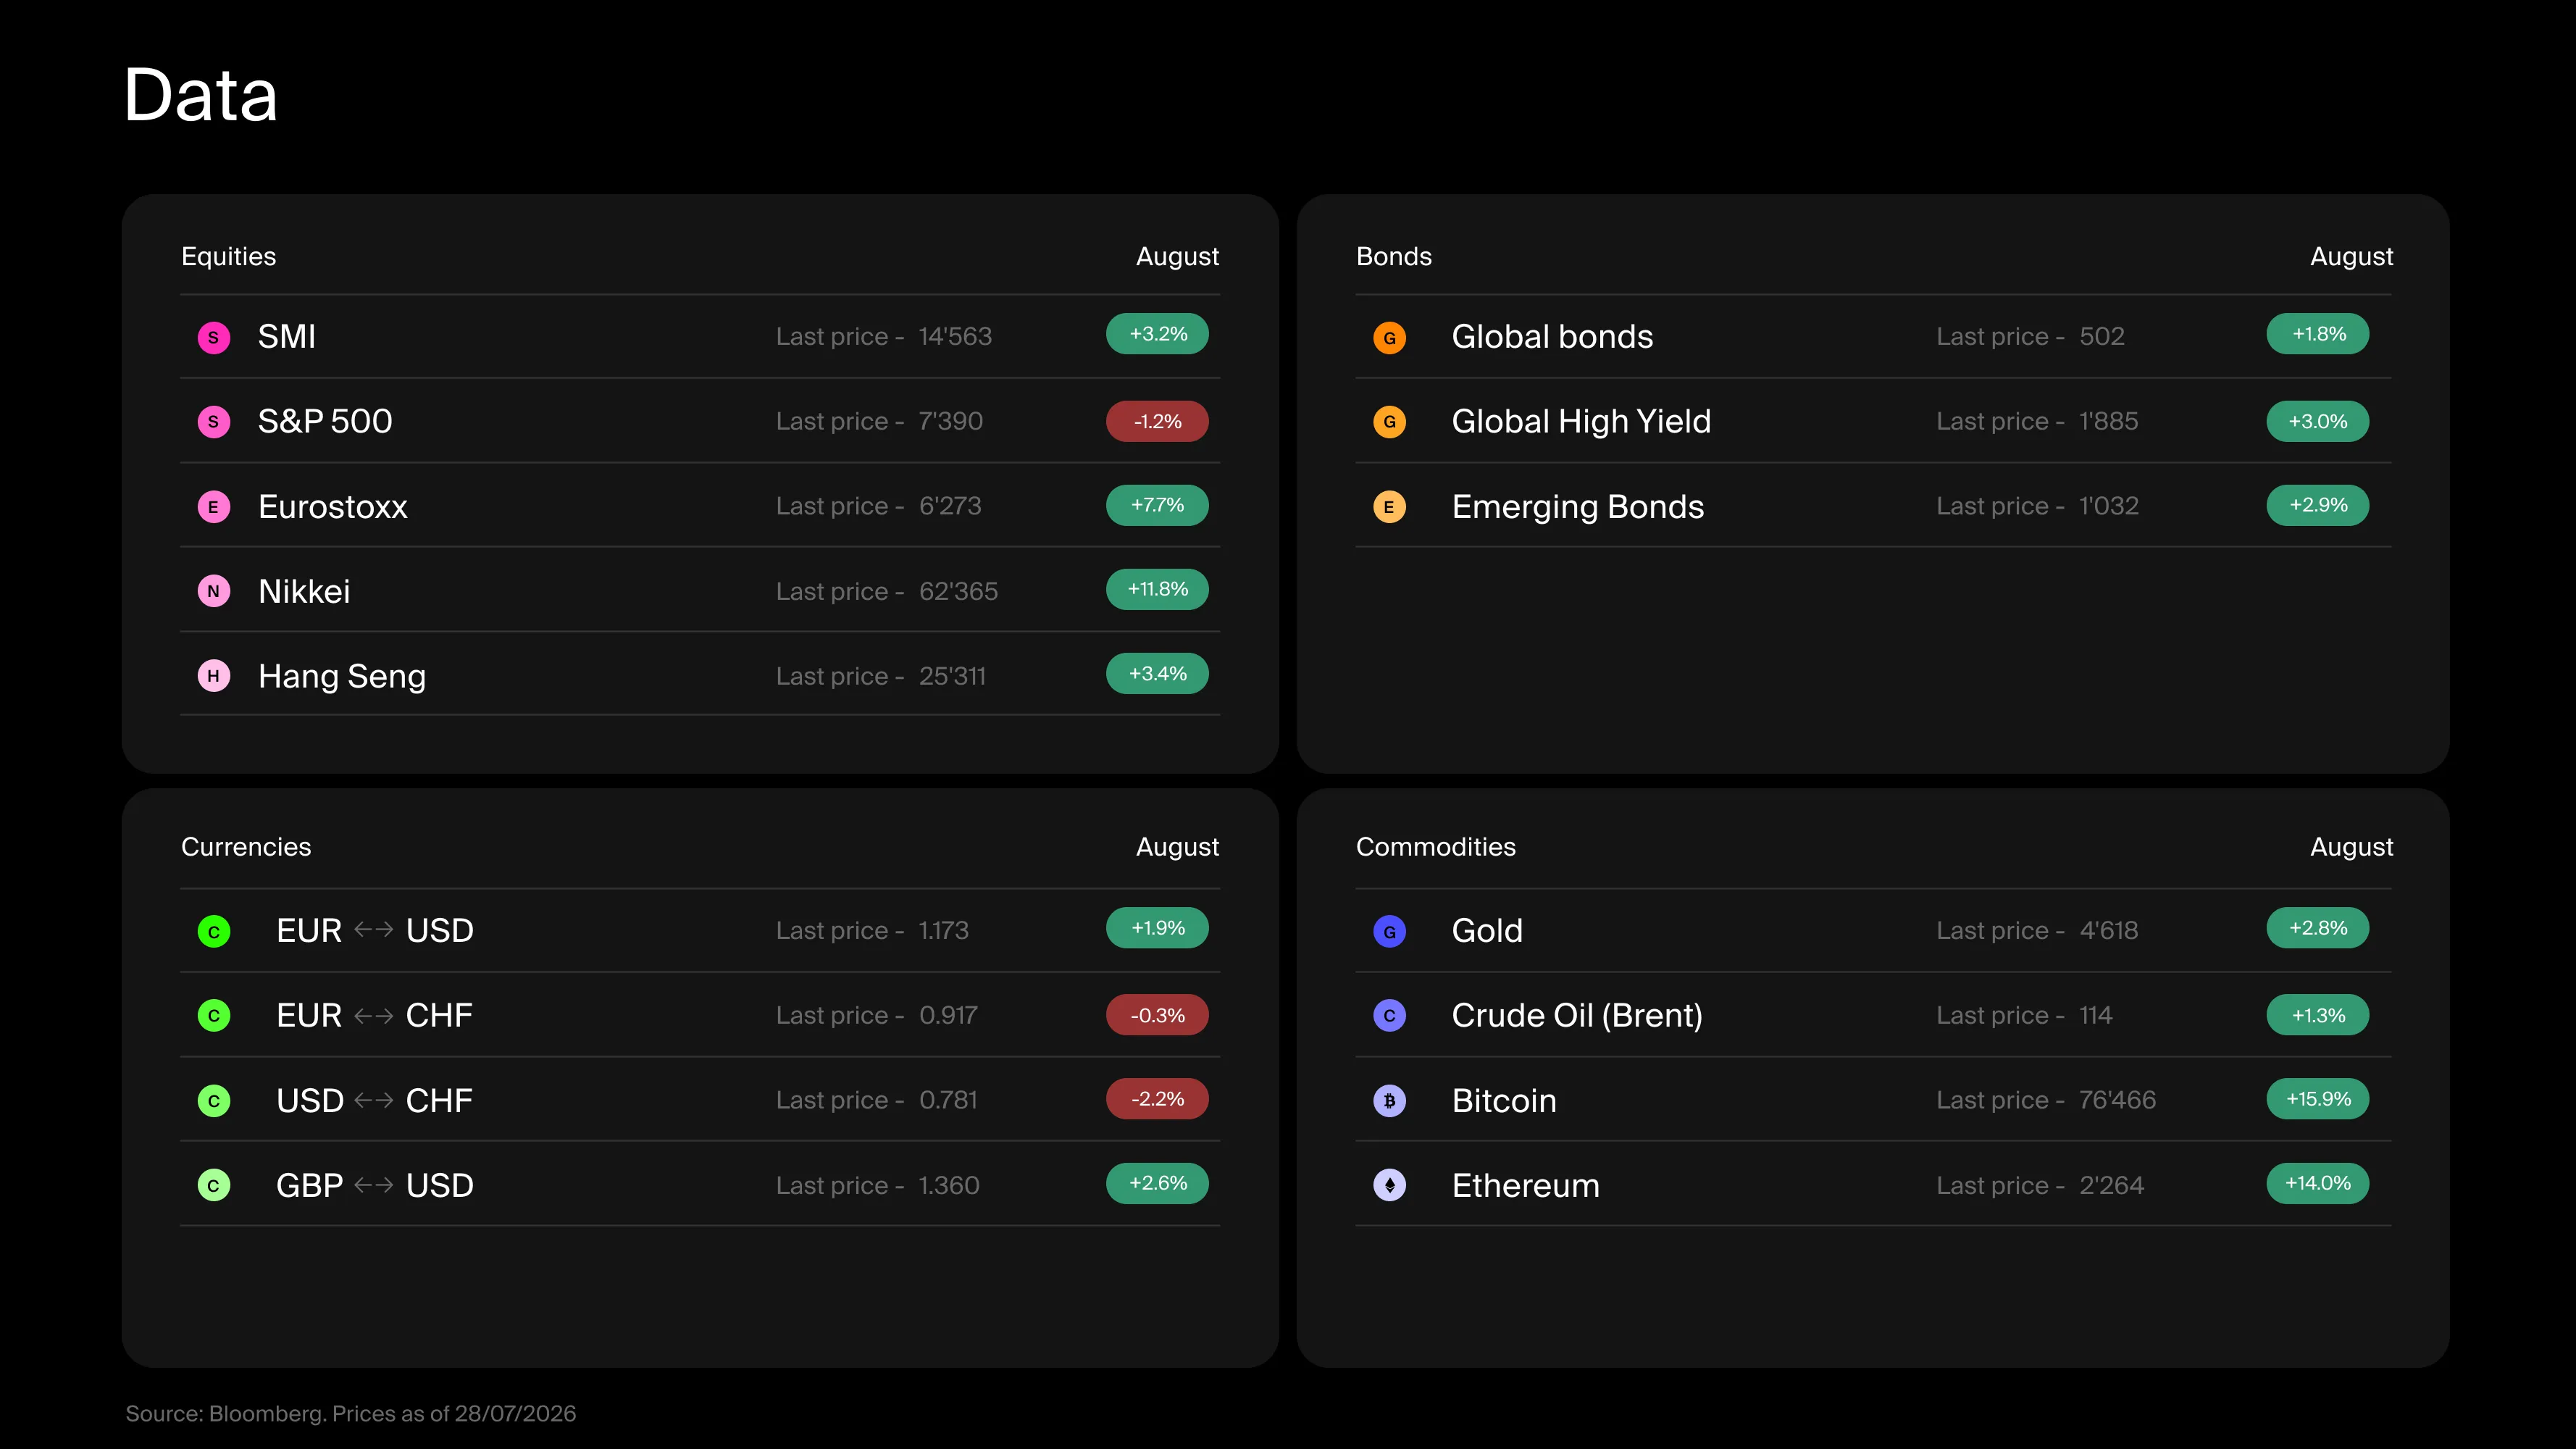
Task: Click the arrows between GBP and USD
Action: click(374, 1185)
